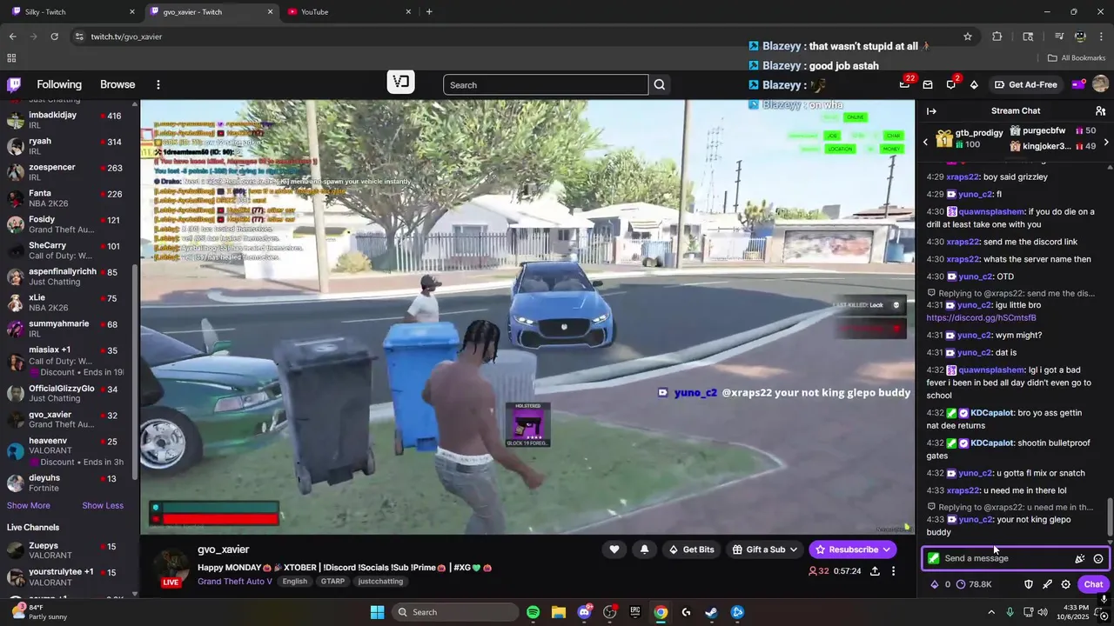Open the purple drops card icon
This screenshot has width=1114, height=626.
1077,84
